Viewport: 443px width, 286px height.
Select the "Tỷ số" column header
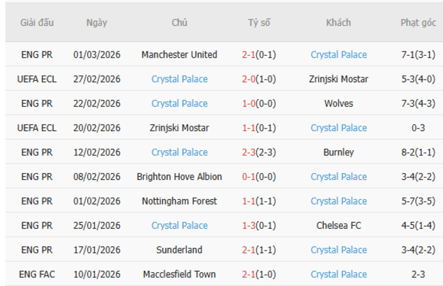click(259, 22)
